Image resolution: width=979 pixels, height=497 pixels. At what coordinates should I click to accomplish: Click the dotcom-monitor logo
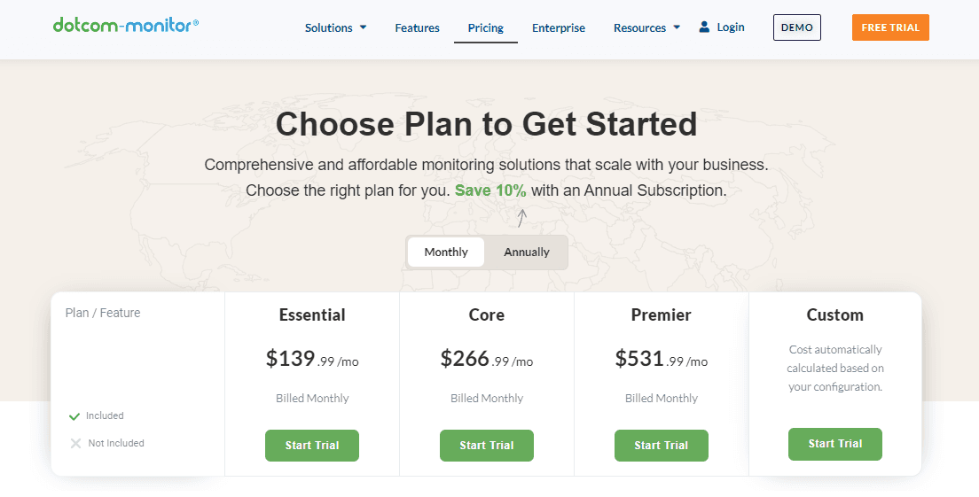coord(126,26)
